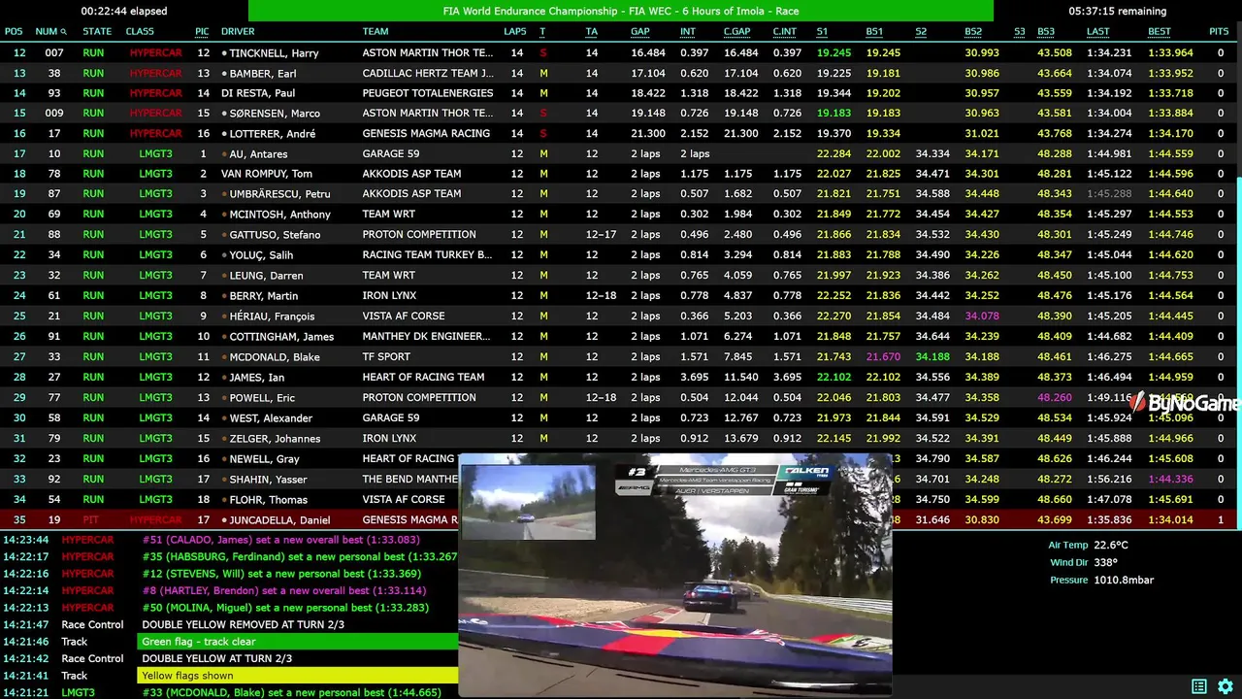Click the GAP column header
This screenshot has width=1242, height=699.
point(640,31)
